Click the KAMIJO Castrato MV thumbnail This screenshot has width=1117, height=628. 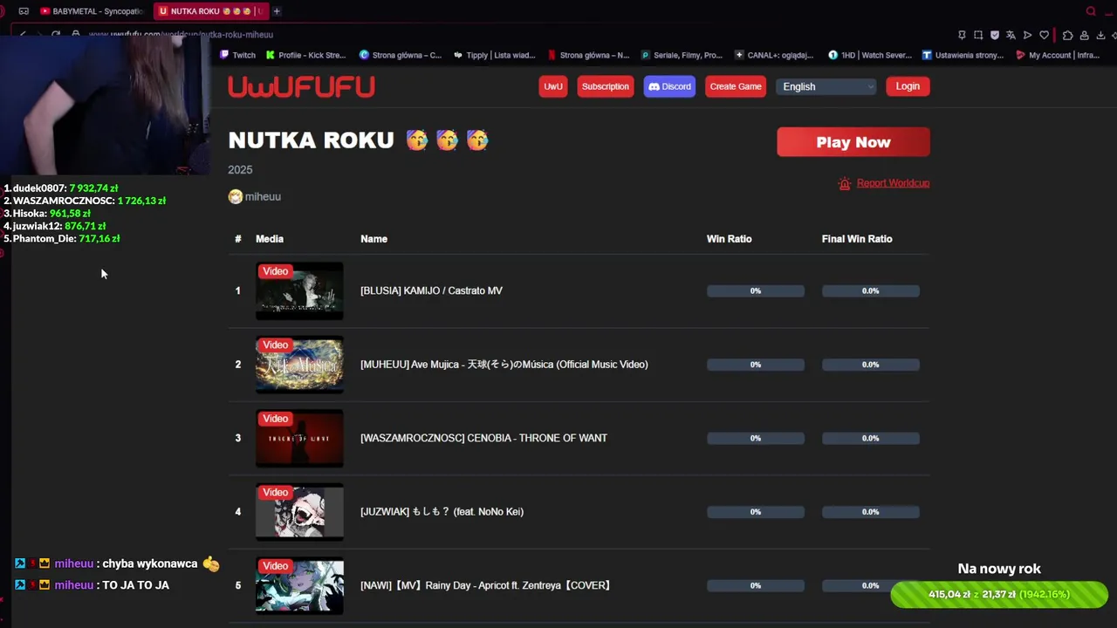point(299,290)
